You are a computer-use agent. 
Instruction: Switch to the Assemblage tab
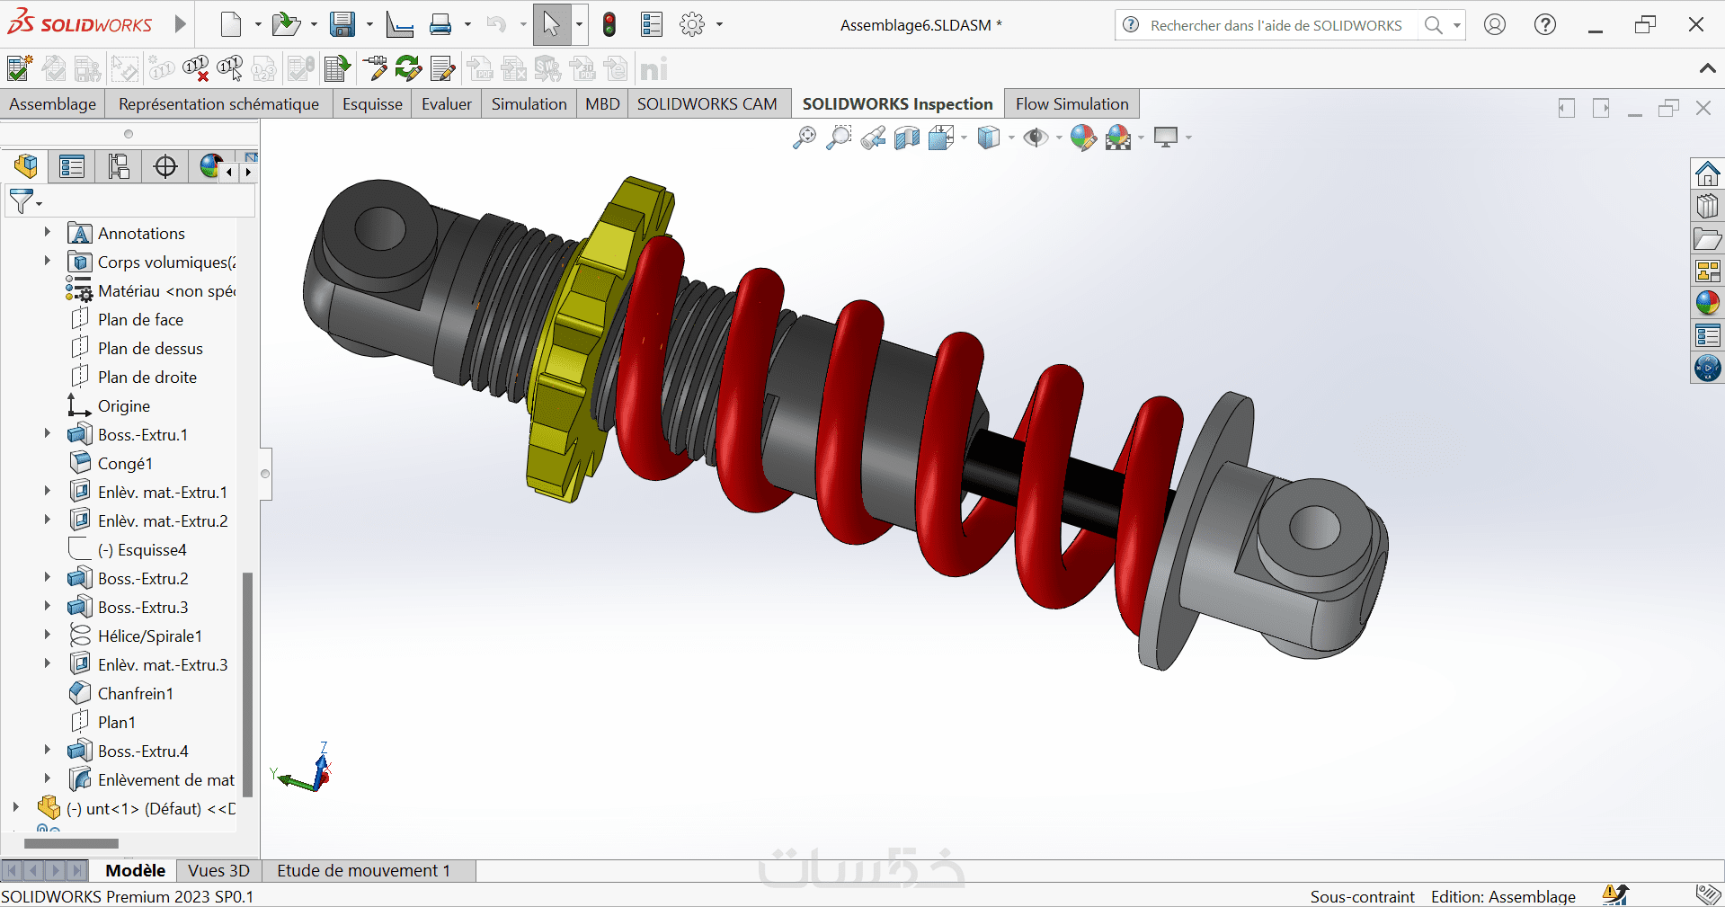(53, 104)
